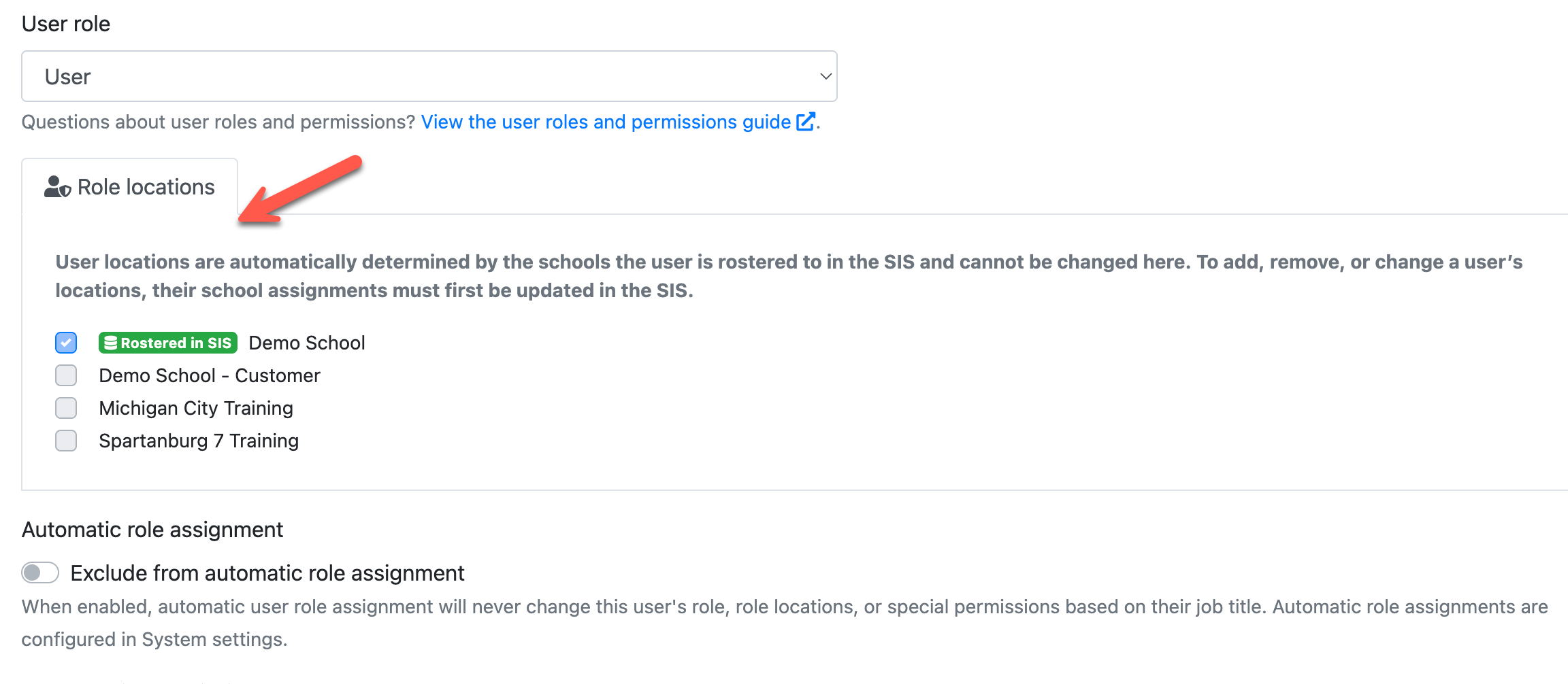
Task: Click the external link icon after permissions guide
Action: 805,122
